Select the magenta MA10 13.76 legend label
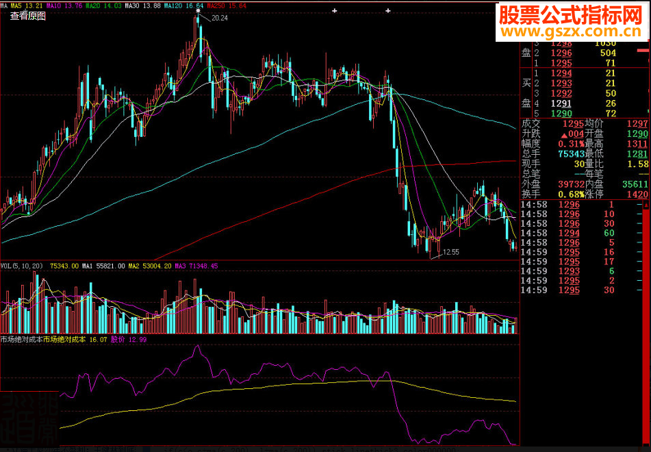 pyautogui.click(x=64, y=5)
